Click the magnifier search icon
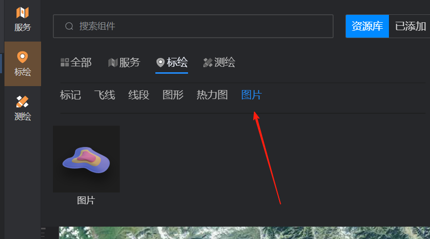Viewport: 430px width, 239px height. click(69, 26)
